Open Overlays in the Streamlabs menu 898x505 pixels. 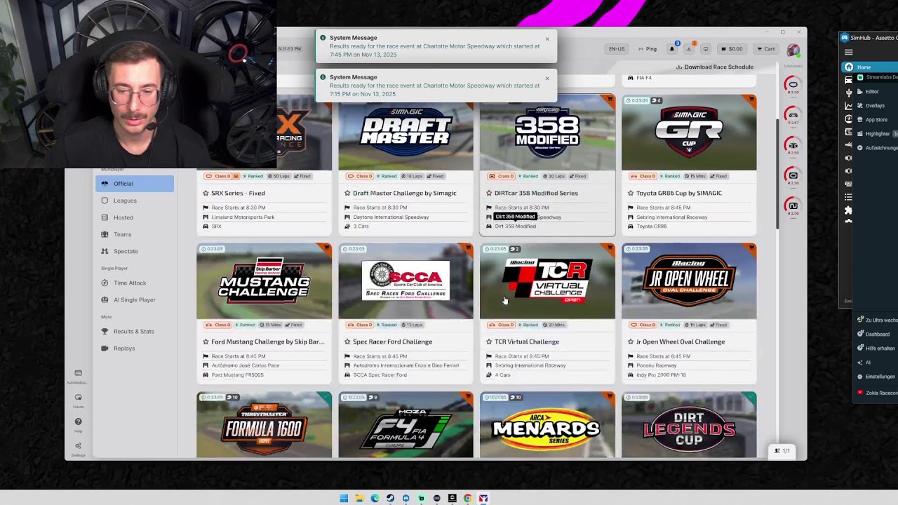[x=875, y=106]
